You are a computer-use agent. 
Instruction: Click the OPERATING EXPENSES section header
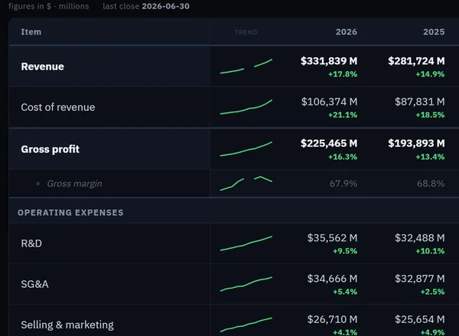tap(70, 212)
